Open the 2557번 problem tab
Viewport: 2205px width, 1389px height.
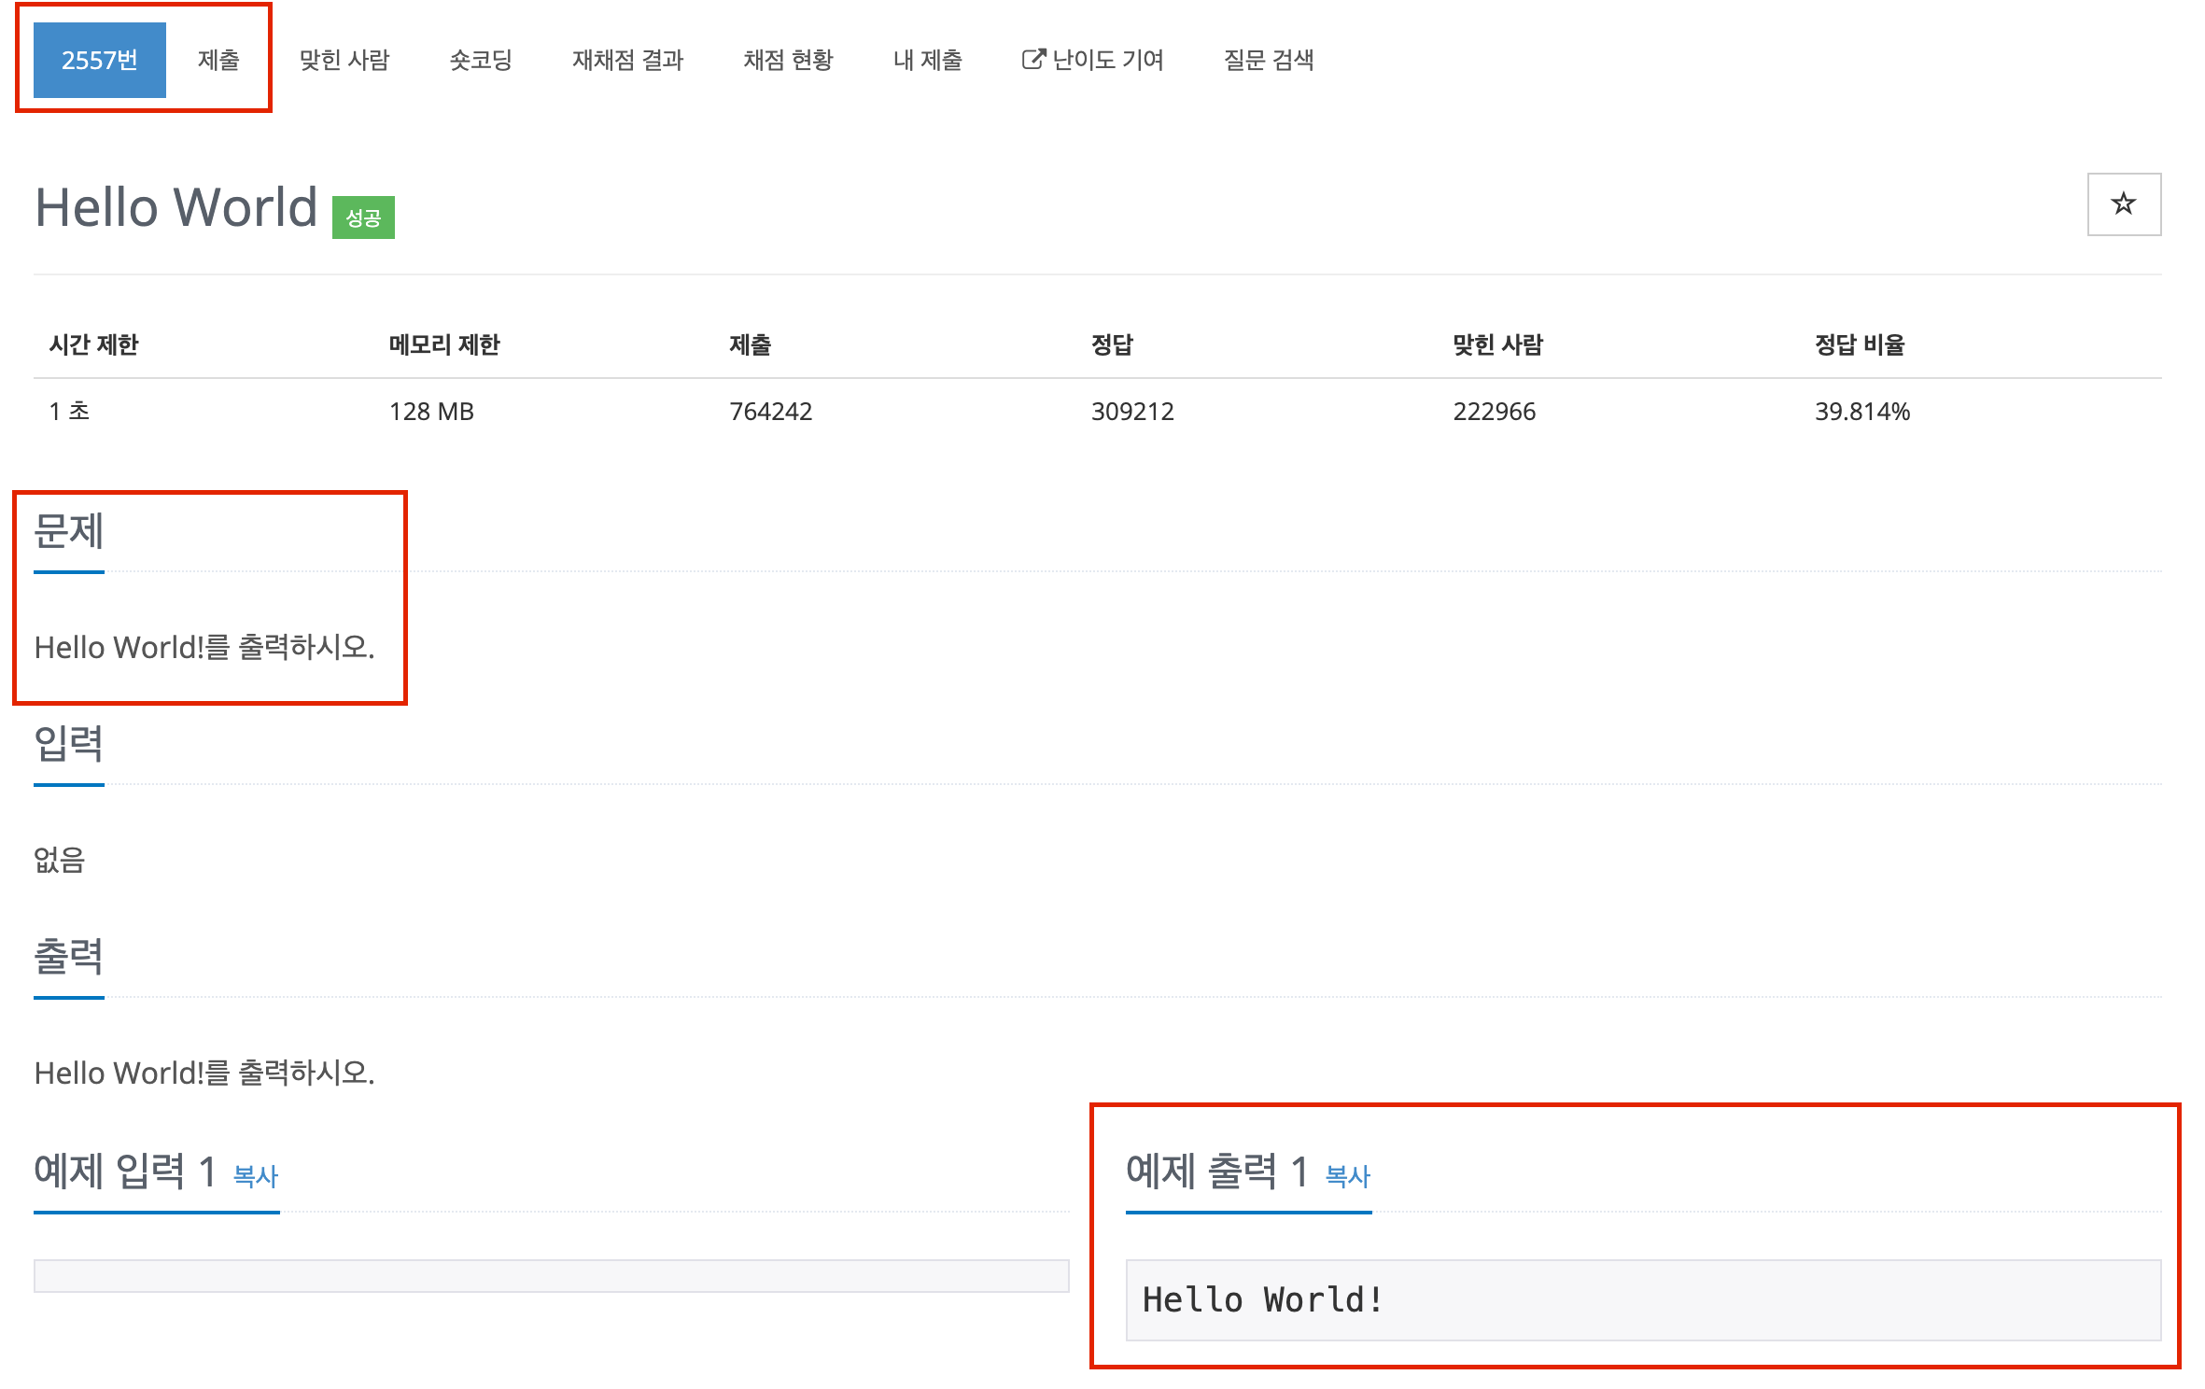tap(99, 60)
